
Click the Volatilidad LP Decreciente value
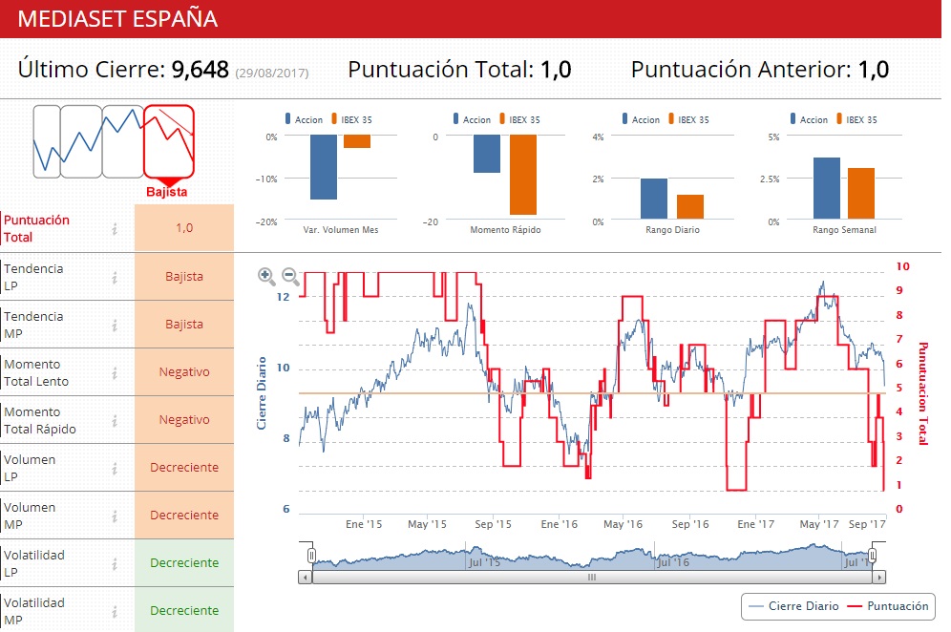coord(184,563)
